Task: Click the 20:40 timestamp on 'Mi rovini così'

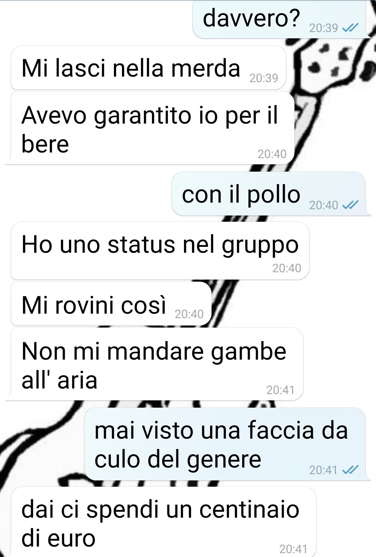Action: pos(189,314)
